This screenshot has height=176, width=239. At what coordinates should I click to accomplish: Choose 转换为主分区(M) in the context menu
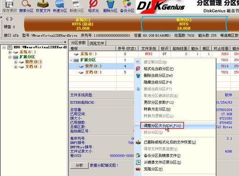[x=175, y=109]
